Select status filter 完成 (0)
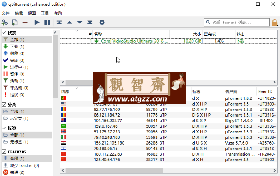This screenshot has height=176, width=280. 27,60
